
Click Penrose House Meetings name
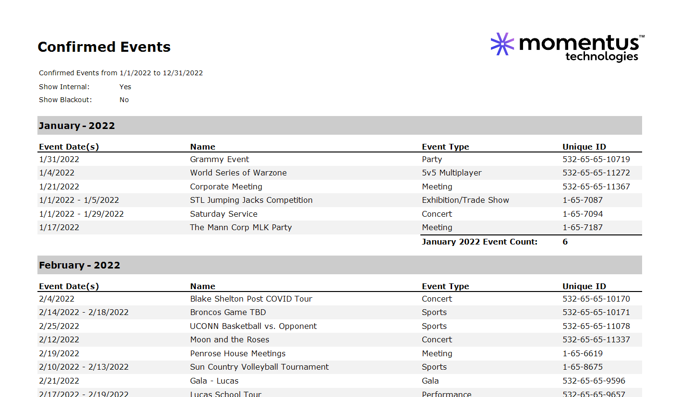pos(238,353)
